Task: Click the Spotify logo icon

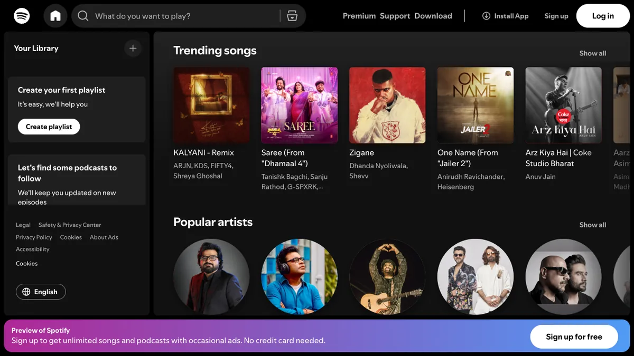Action: click(22, 16)
